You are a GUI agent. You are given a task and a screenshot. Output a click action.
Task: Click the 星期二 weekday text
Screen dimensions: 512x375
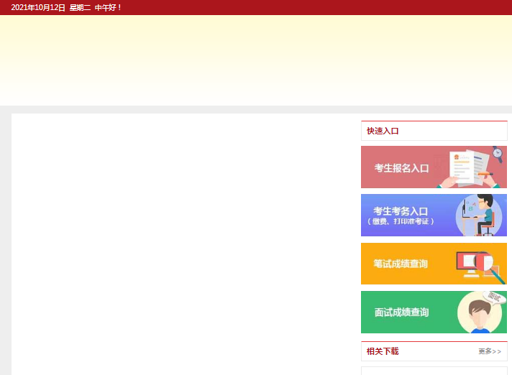tap(80, 7)
